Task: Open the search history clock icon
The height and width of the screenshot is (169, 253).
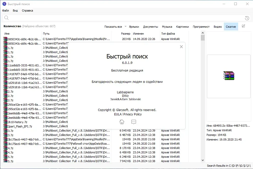Action: click(247, 18)
